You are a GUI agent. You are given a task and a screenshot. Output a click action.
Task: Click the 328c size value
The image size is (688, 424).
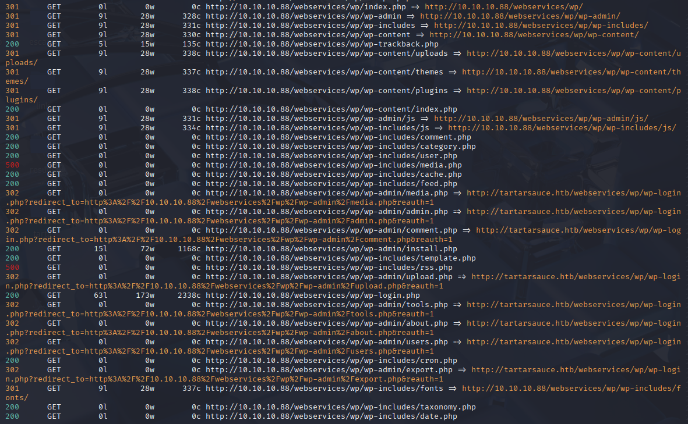(x=191, y=16)
